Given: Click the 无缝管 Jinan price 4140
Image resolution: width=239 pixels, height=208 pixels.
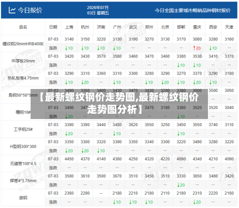Looking at the screenshot, I should (101, 159).
